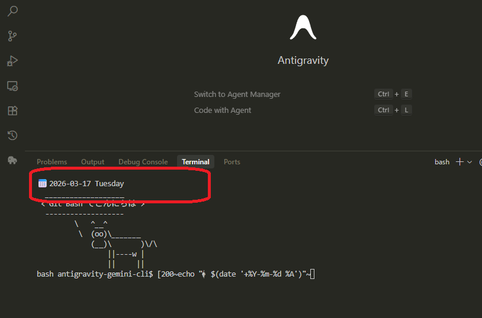Open the Source Control view
The image size is (482, 318).
12,36
